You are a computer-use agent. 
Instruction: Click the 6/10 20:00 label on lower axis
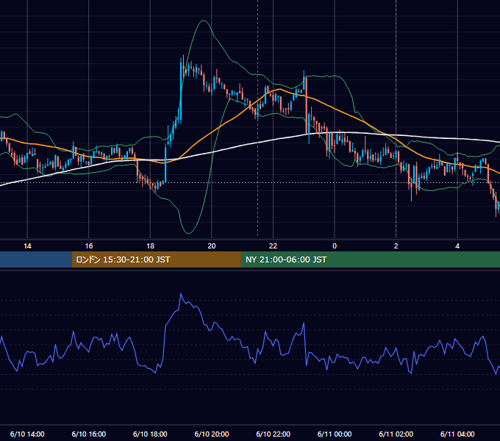[212, 434]
